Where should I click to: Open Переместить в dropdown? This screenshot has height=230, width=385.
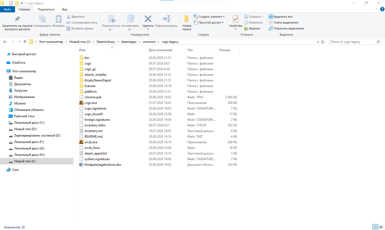click(111, 22)
